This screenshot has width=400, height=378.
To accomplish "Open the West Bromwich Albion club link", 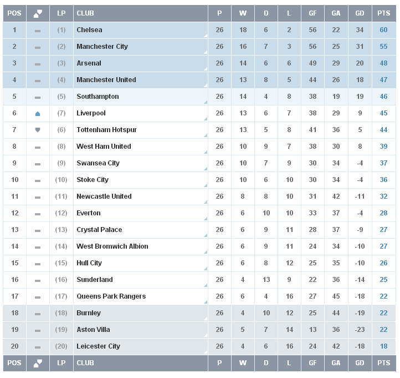I will point(112,246).
